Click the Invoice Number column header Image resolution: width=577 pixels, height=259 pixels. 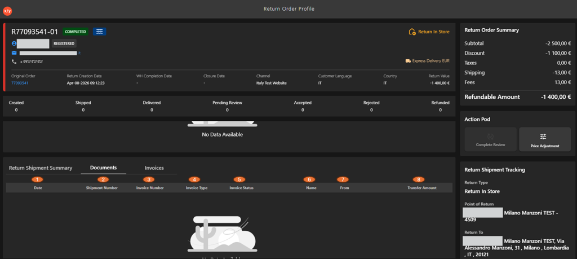tap(150, 188)
